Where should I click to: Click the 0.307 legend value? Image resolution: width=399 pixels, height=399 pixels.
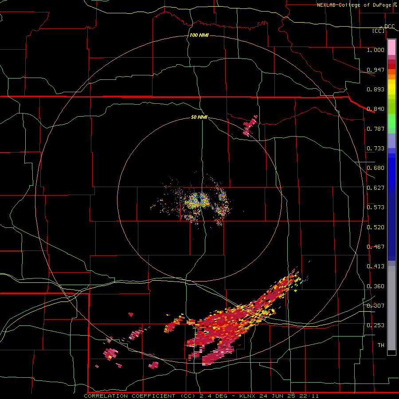pos(376,306)
